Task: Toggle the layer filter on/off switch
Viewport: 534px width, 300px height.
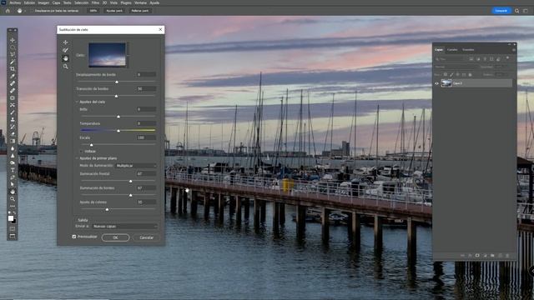Action: (507, 57)
